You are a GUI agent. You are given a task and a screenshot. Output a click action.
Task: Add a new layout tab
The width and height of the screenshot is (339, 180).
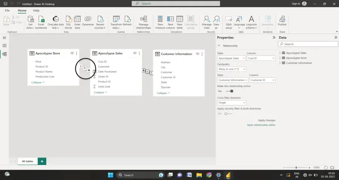coord(42,161)
